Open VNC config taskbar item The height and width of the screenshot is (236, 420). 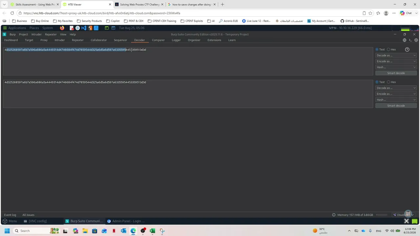[35, 221]
